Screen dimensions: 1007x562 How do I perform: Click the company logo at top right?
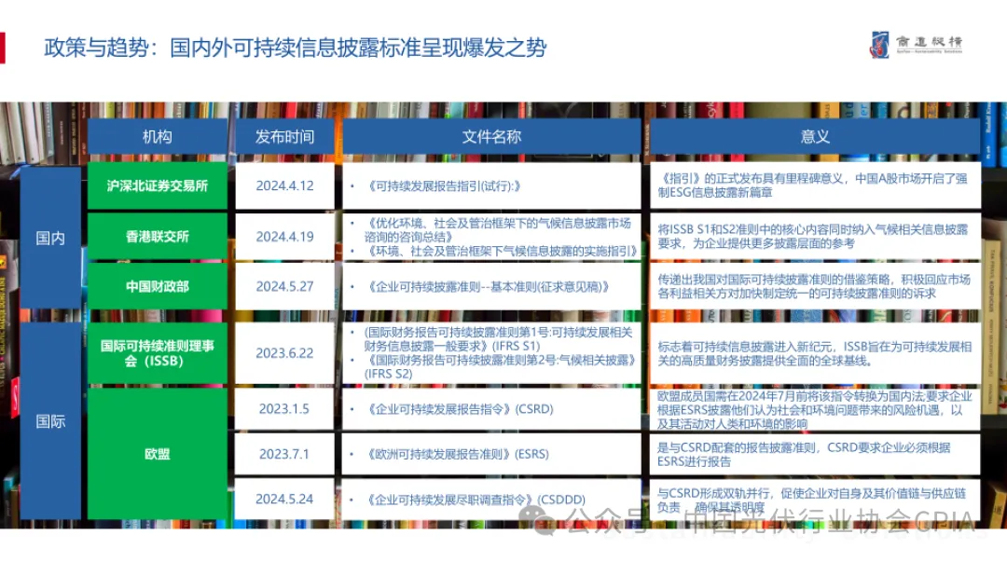pyautogui.click(x=916, y=45)
